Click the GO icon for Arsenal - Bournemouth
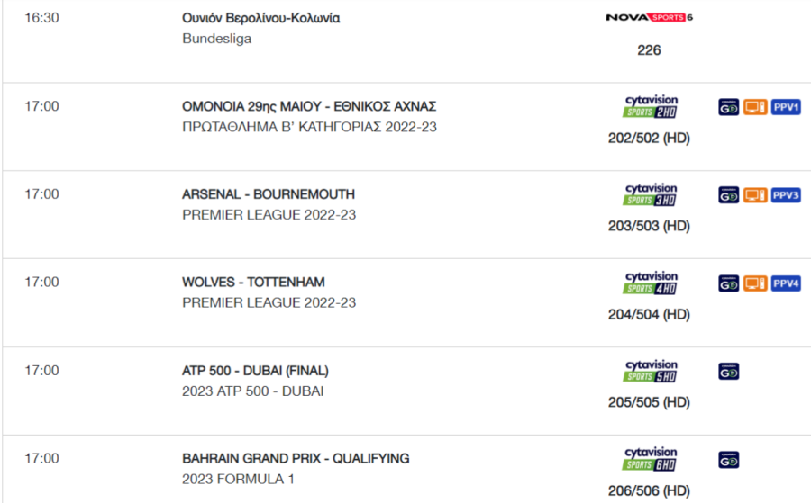811x503 pixels. pos(729,195)
